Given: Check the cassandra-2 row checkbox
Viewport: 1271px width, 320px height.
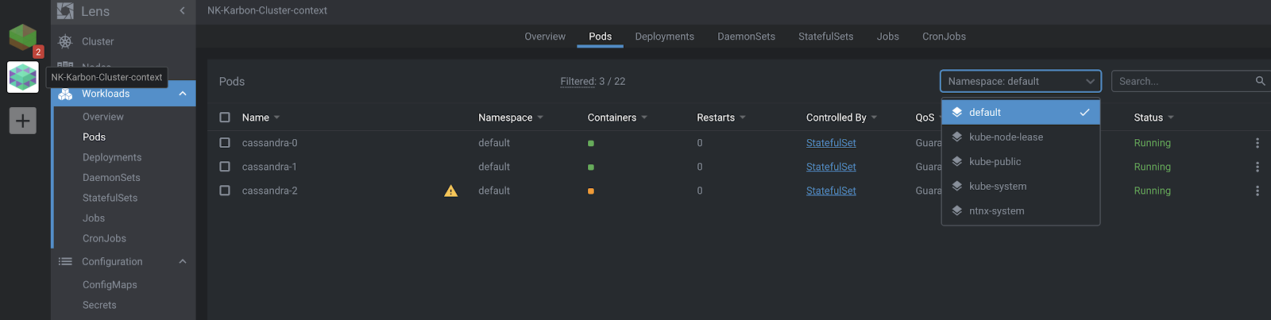Looking at the screenshot, I should point(225,191).
